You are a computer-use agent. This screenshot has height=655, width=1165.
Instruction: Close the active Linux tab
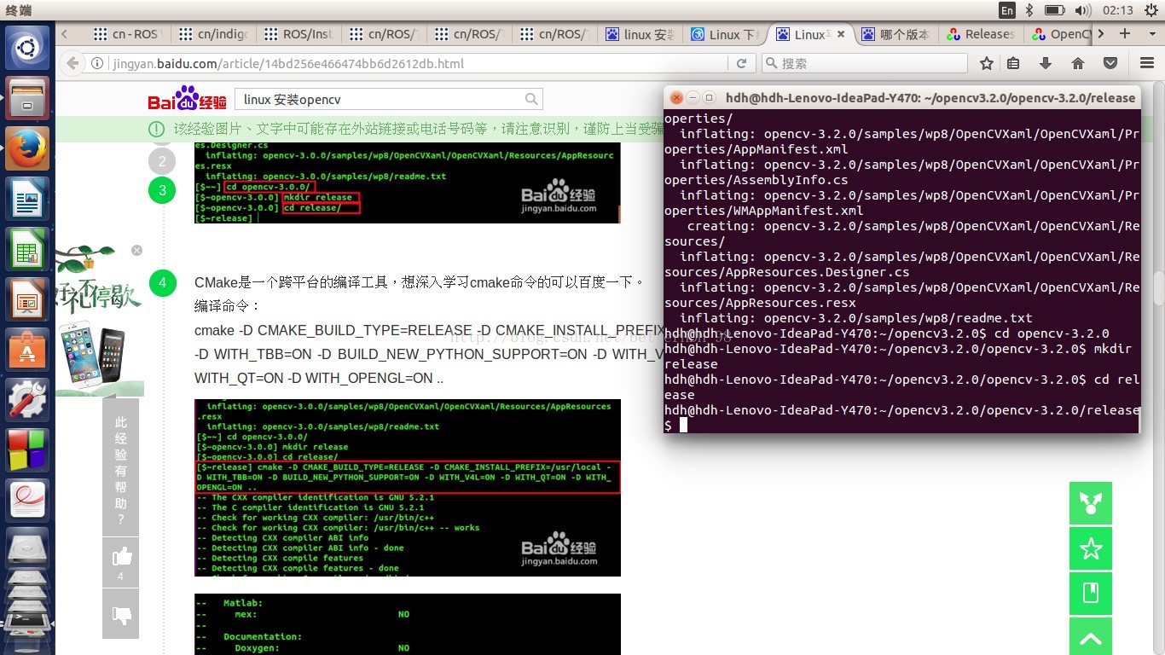click(x=841, y=35)
